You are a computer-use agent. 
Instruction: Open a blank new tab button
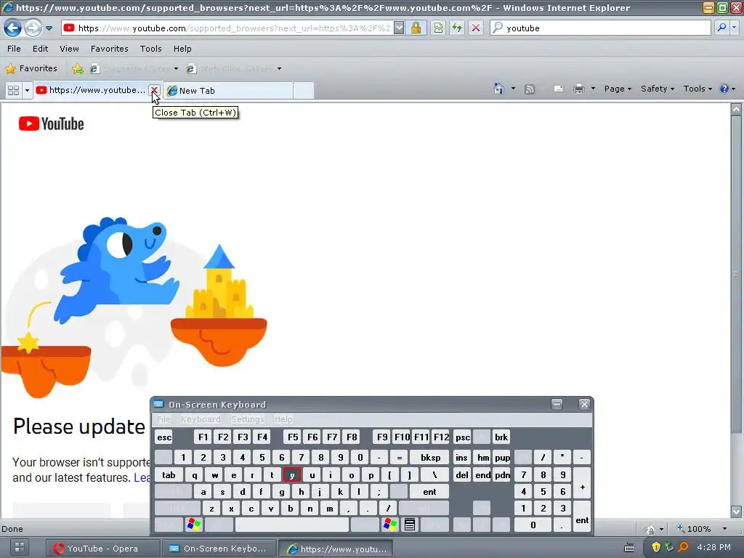[x=303, y=91]
